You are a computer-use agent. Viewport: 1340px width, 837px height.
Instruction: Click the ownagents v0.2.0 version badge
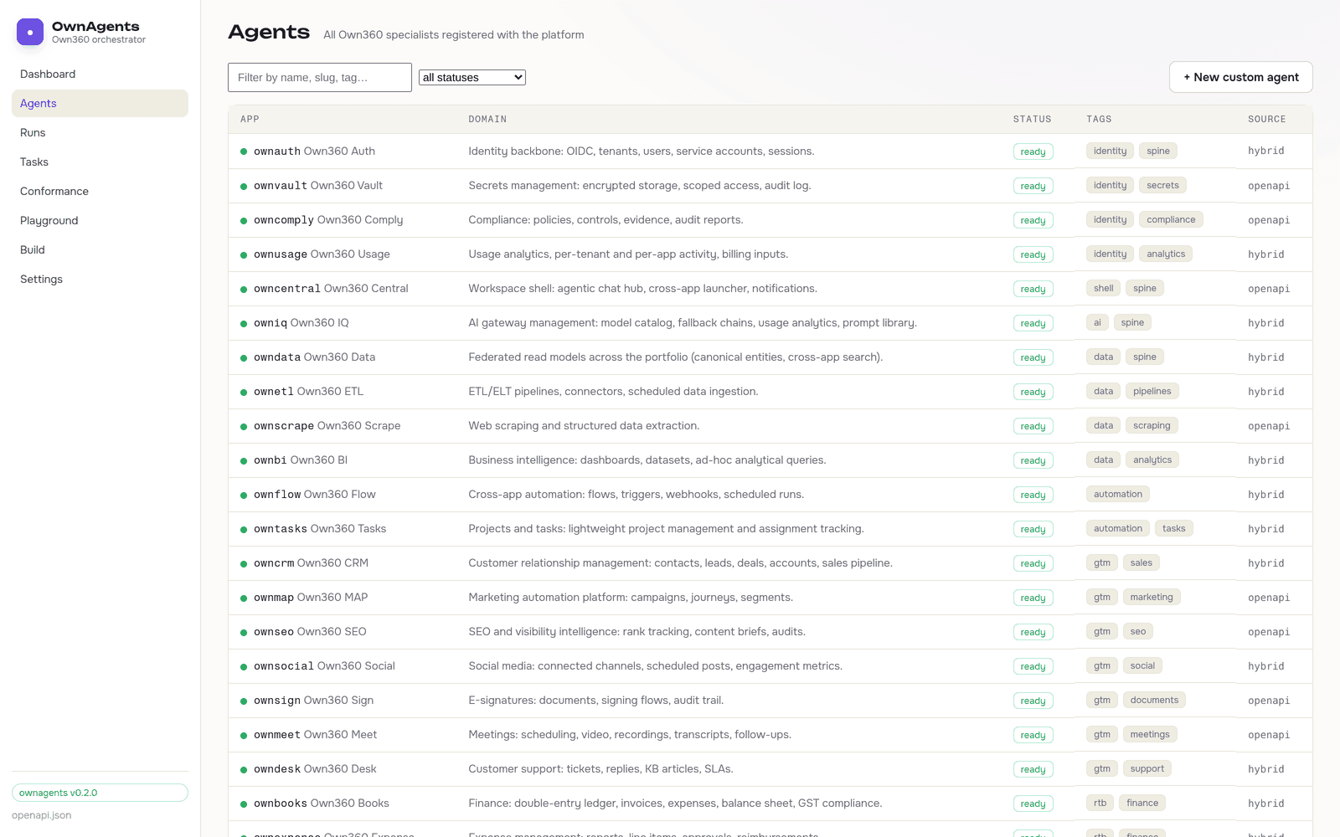point(100,793)
